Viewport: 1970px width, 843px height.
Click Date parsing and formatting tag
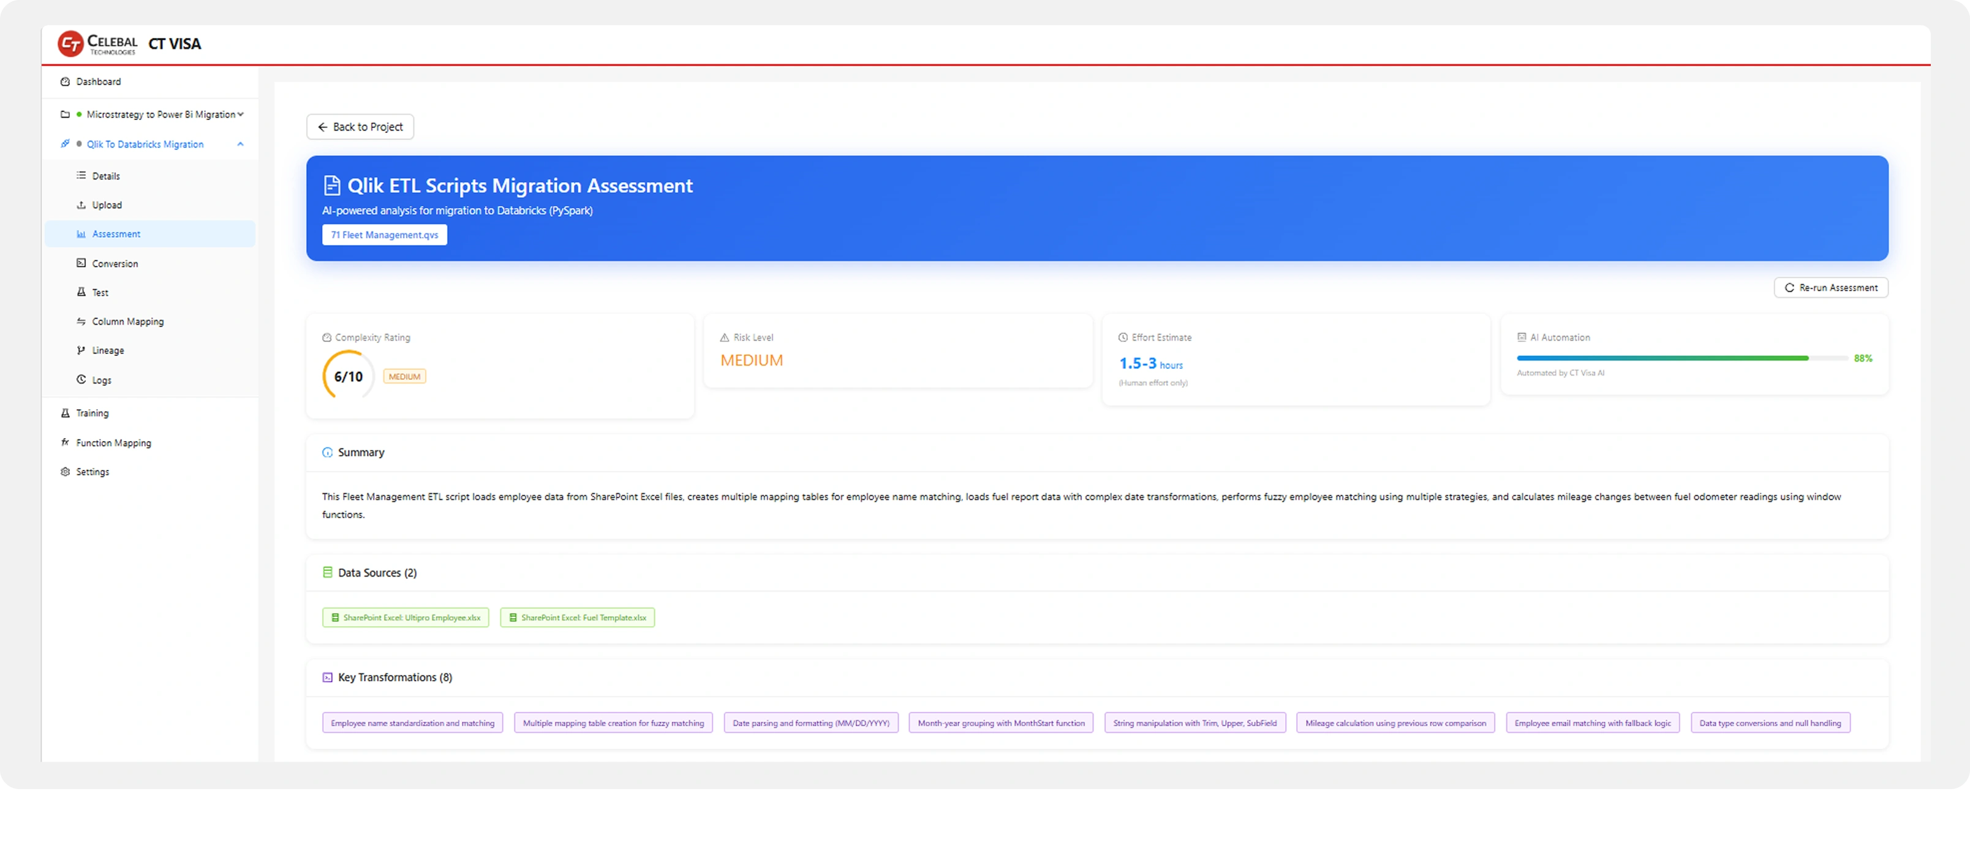click(812, 723)
